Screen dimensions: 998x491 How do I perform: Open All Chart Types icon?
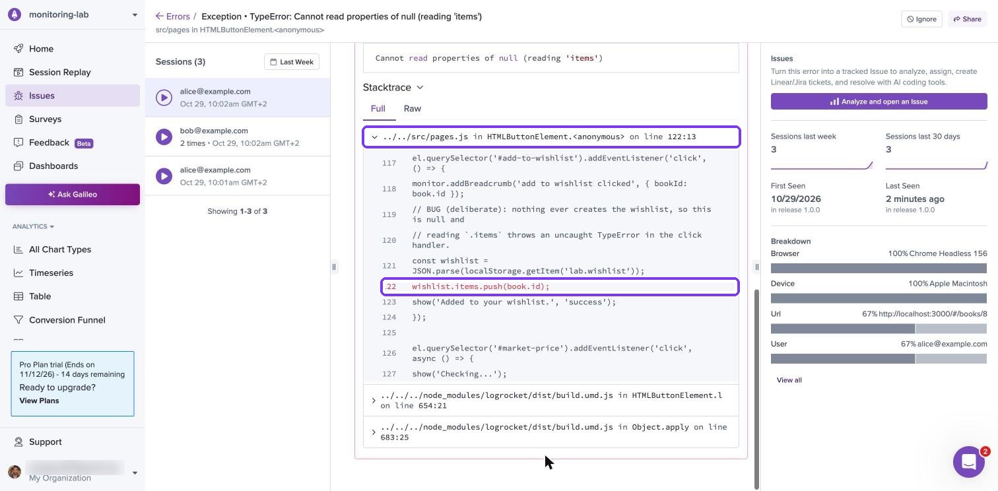[x=18, y=249]
